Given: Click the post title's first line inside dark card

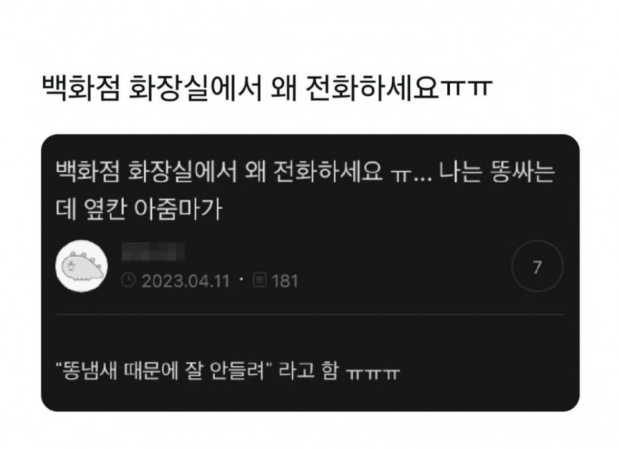Looking at the screenshot, I should click(x=305, y=172).
